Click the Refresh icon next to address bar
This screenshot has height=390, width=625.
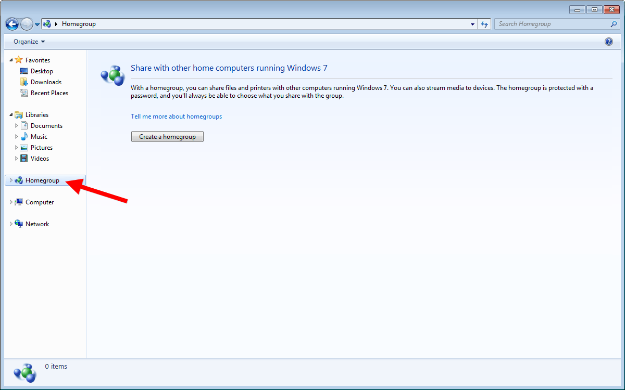[x=484, y=23]
